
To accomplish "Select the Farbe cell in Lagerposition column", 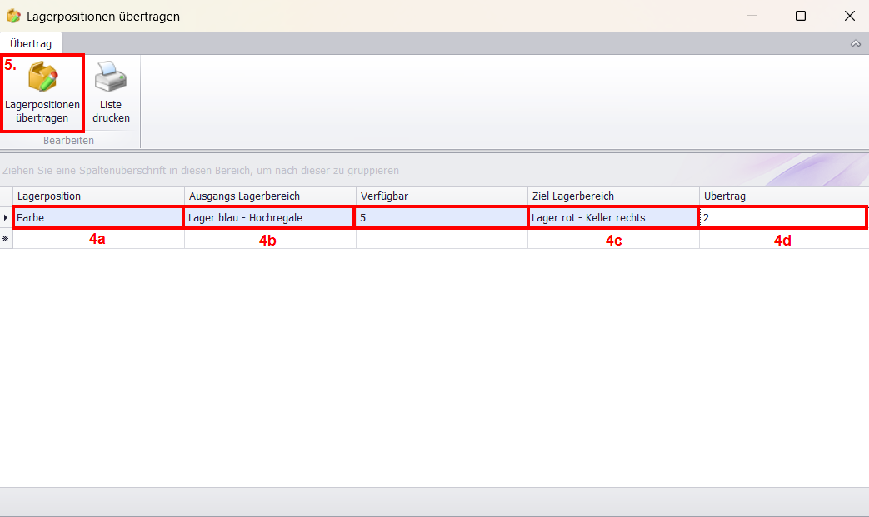I will coord(98,217).
